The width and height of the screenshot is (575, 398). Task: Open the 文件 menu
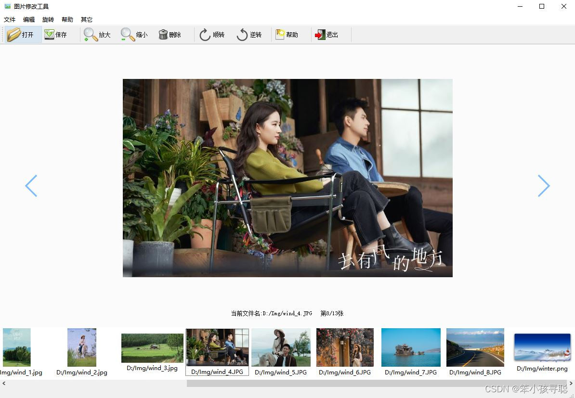(10, 19)
